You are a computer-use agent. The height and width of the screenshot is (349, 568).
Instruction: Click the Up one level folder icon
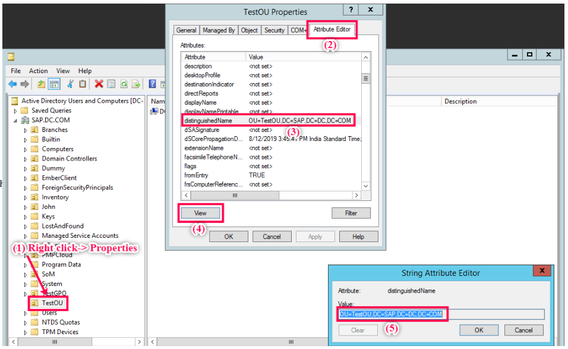click(x=41, y=84)
